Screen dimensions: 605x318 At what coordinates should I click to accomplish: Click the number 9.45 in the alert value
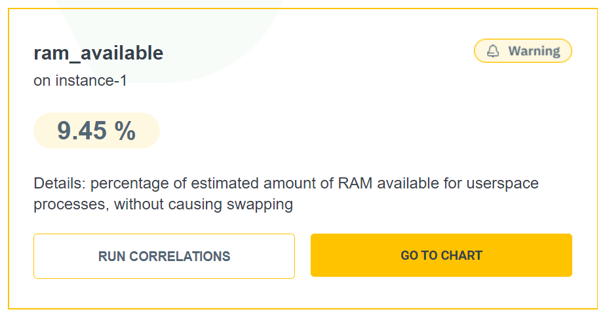81,131
